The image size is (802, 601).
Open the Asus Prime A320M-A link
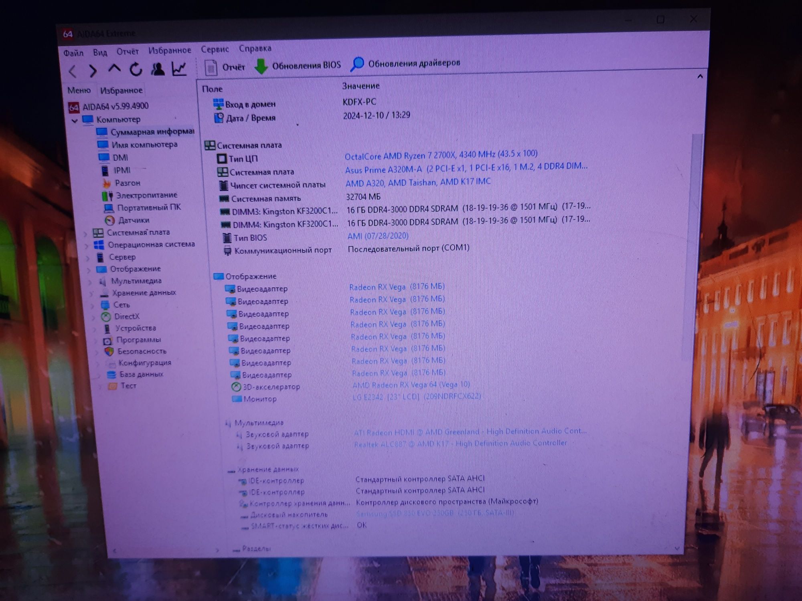pyautogui.click(x=466, y=168)
